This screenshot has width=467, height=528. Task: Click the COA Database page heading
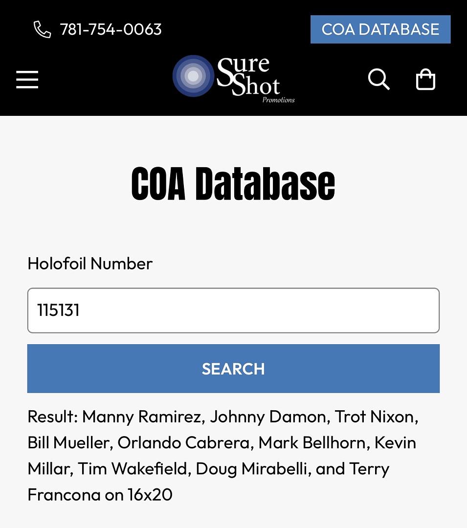click(233, 184)
